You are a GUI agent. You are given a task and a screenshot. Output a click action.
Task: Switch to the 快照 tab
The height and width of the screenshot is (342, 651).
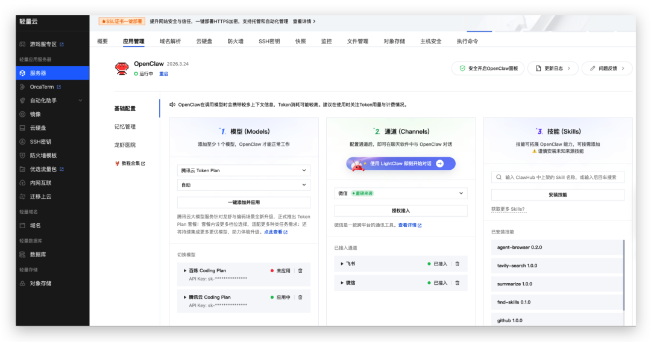pyautogui.click(x=301, y=42)
